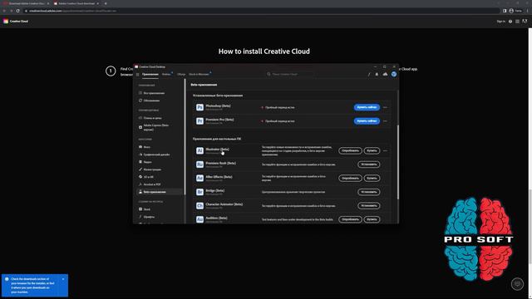
Task: Dismiss the blue downloads notification
Action: pyautogui.click(x=63, y=279)
